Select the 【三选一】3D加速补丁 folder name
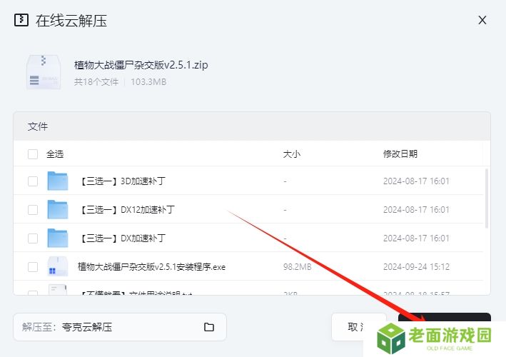Viewport: 506px width, 357px height. (x=122, y=181)
